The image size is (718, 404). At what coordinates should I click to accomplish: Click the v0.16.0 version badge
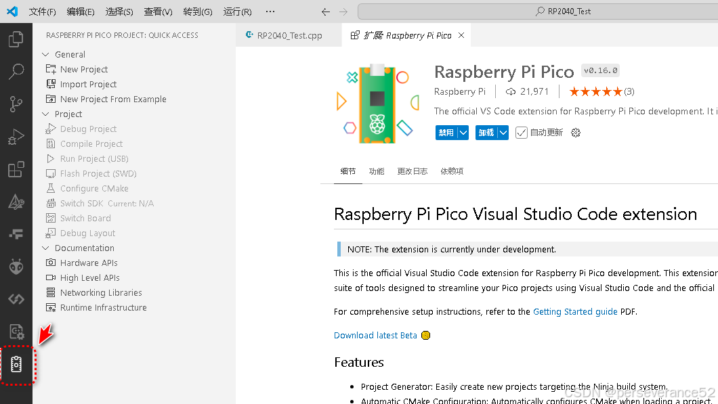pyautogui.click(x=600, y=70)
